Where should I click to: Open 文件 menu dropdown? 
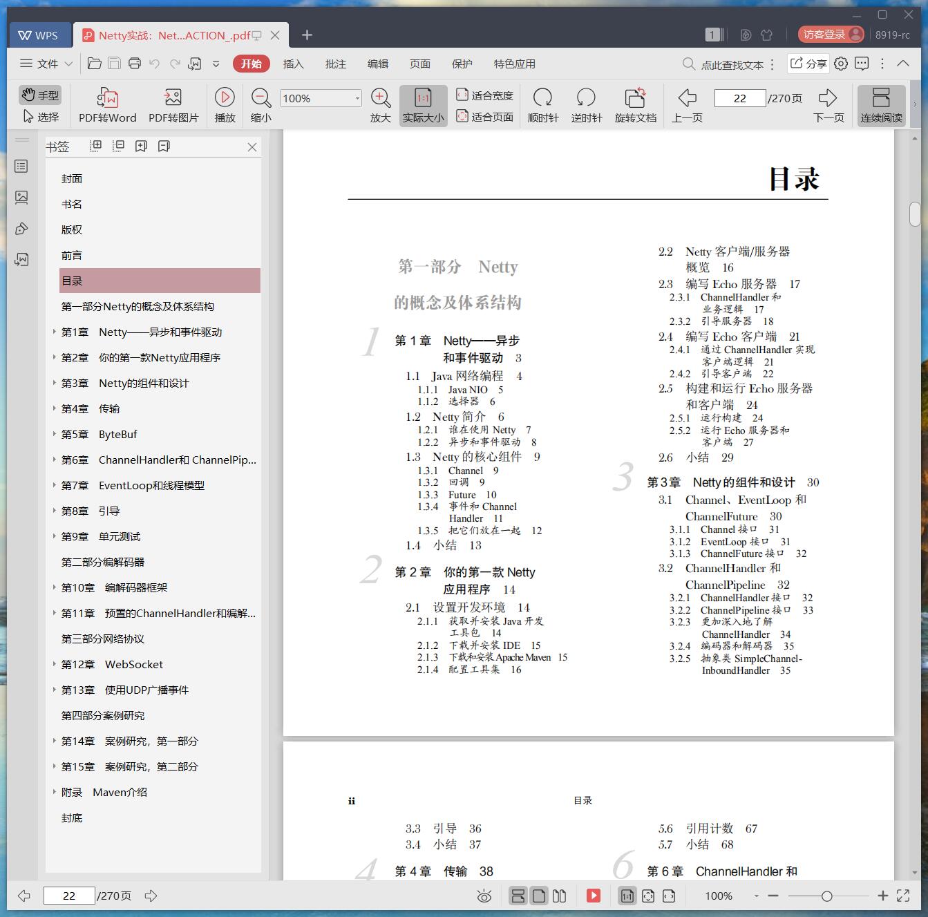tap(46, 64)
